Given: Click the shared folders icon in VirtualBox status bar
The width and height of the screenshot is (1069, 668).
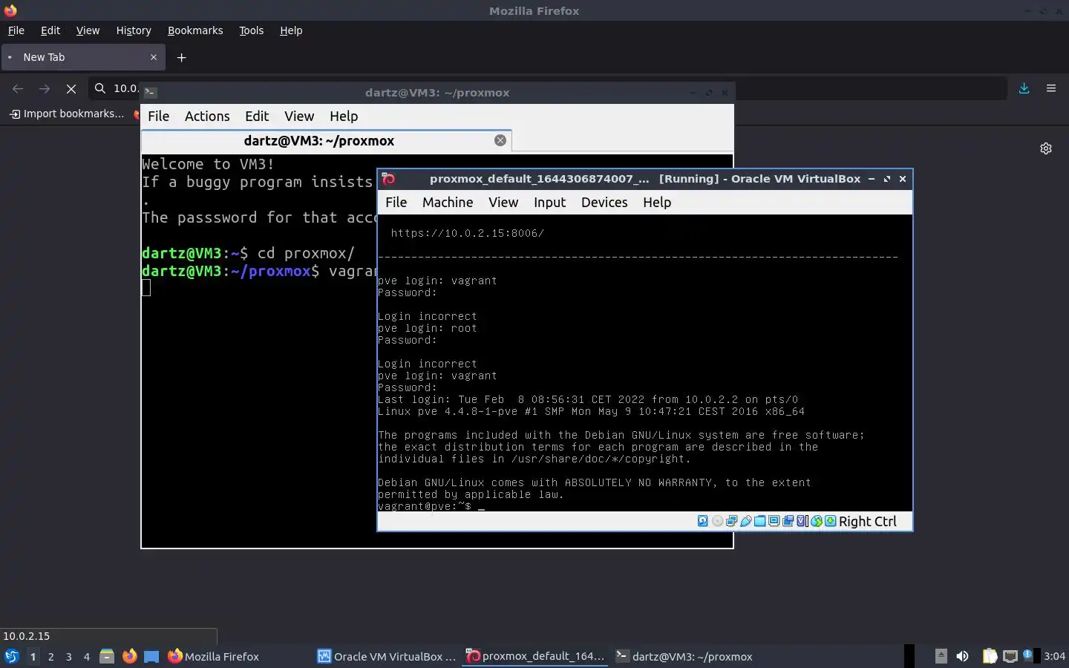Looking at the screenshot, I should click(x=759, y=521).
